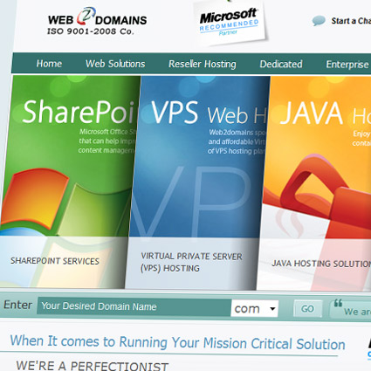Click the JAVA HOSTING SOLUTION caption
This screenshot has height=371, width=371.
tap(321, 264)
